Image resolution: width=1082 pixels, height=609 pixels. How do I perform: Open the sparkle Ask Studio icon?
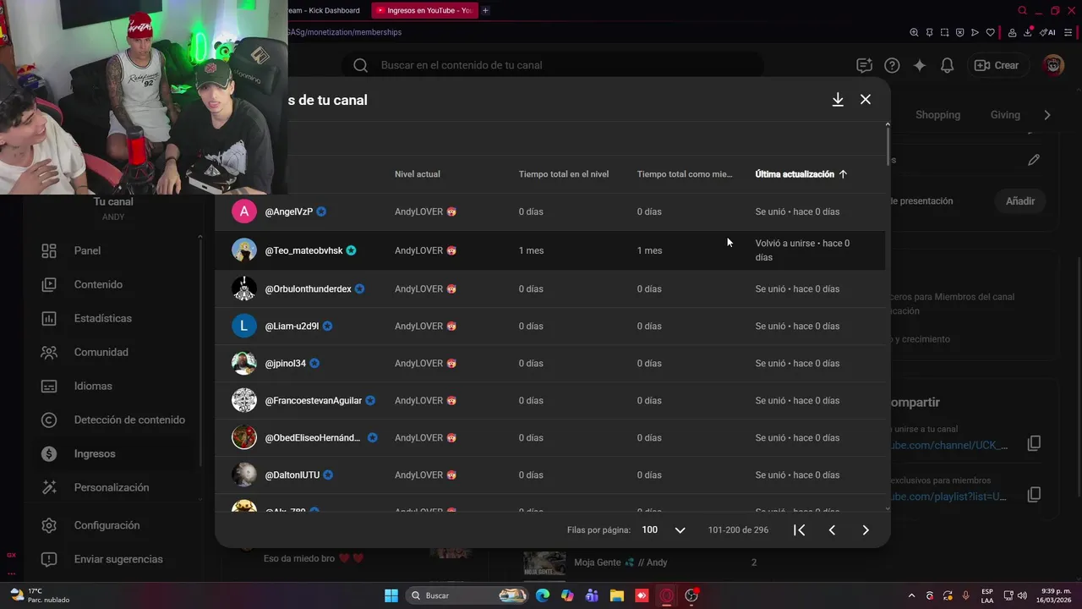tap(920, 65)
